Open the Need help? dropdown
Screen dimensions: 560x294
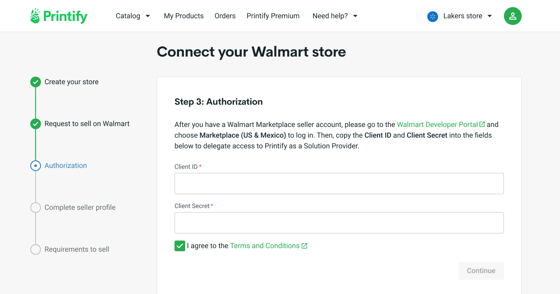tap(335, 16)
